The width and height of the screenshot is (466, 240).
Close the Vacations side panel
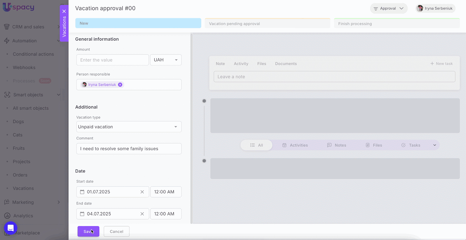click(x=64, y=11)
